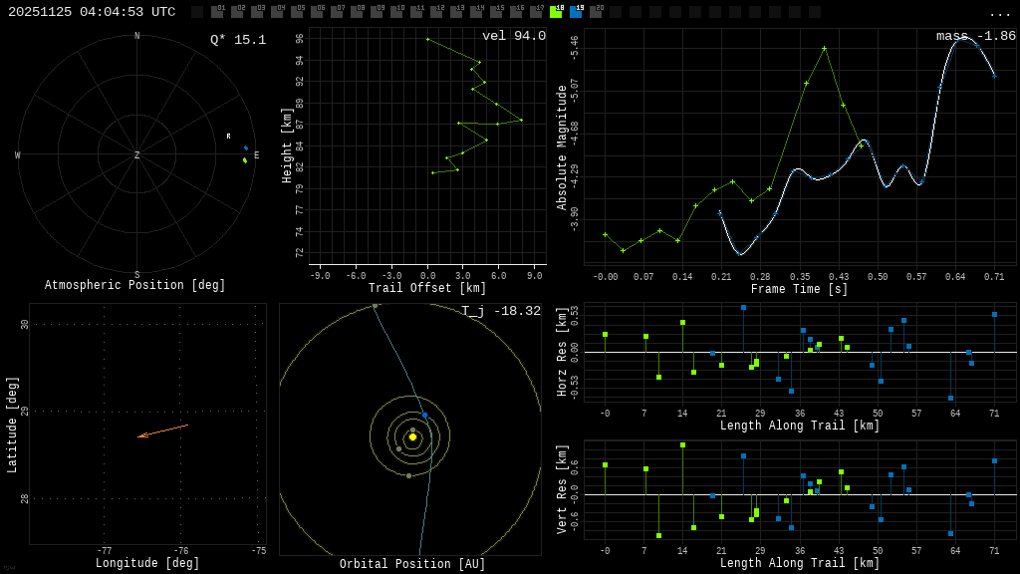
Task: Select station 10 square in top bar
Action: point(396,12)
